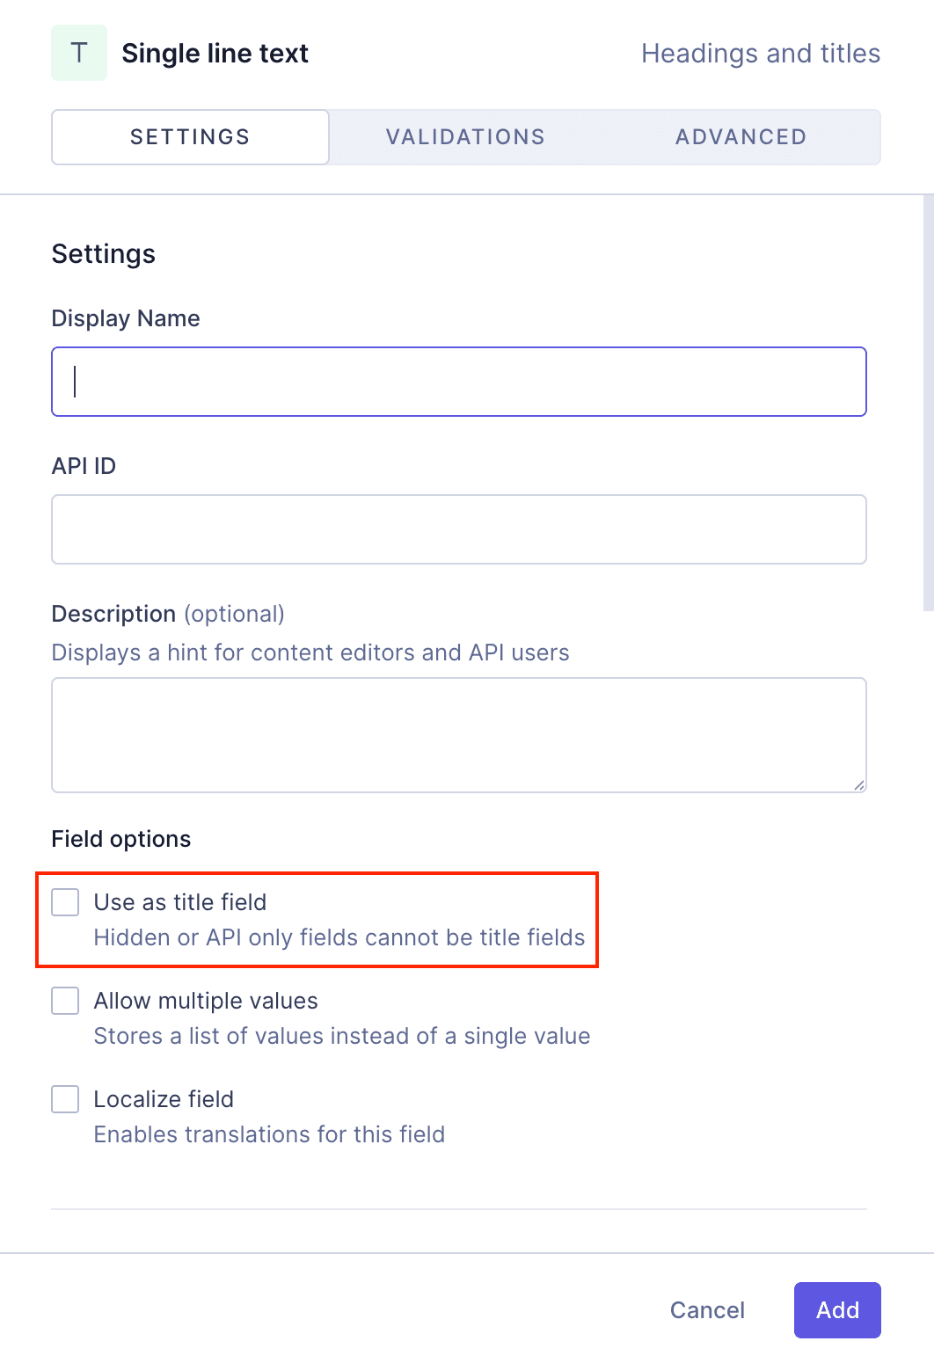This screenshot has height=1363, width=934.
Task: Click the 'Display Name' label text
Action: (126, 318)
